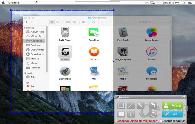Select the filled rectangle redaction tool
Screen dimensions: 195x124
pyautogui.click(x=121, y=114)
